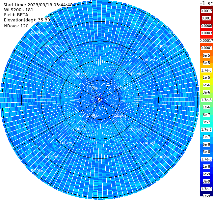Select the northeast 2.00km ring label
This screenshot has width=213, height=200.
pos(134,74)
